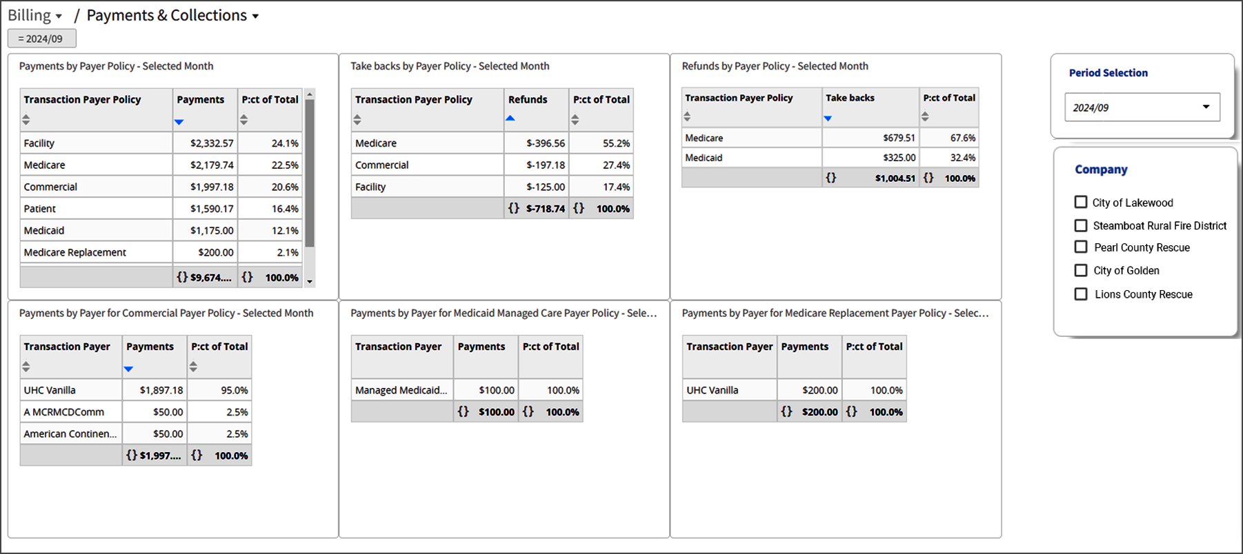The image size is (1243, 554).
Task: Sort Refunds column ascending arrow
Action: pos(510,119)
